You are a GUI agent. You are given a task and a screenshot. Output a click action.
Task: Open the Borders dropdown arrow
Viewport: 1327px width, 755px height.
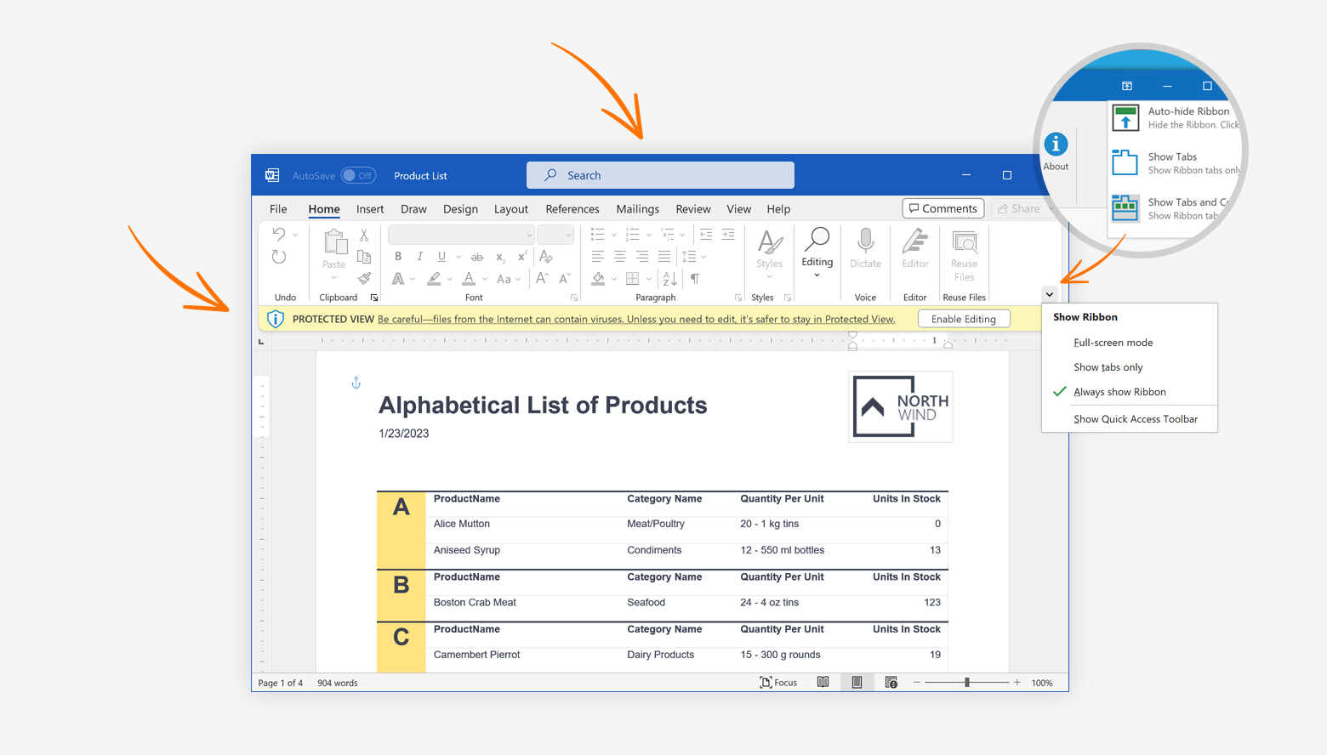pos(648,279)
